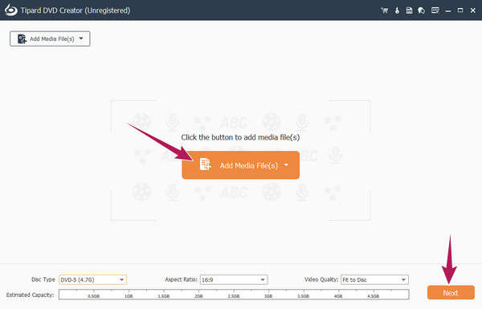Click the orange Add Media File(s) button
Viewport: 482px width, 309px height.
pyautogui.click(x=240, y=165)
